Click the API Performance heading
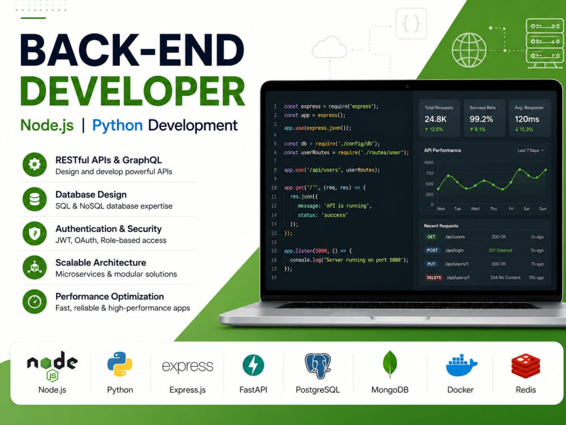 tap(443, 150)
